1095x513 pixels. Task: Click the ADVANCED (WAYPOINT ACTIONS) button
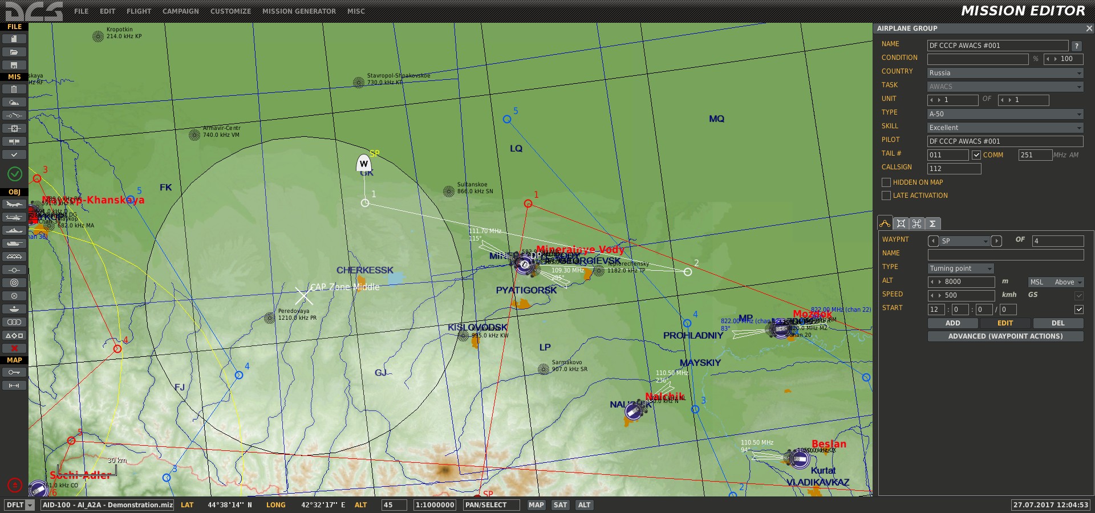coord(1005,336)
